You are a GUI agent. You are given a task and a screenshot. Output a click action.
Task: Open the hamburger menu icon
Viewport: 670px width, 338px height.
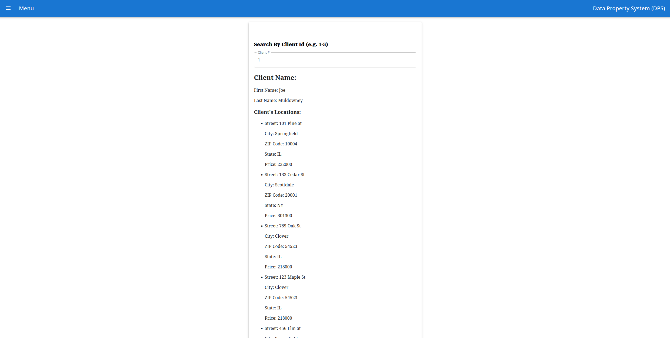[8, 8]
